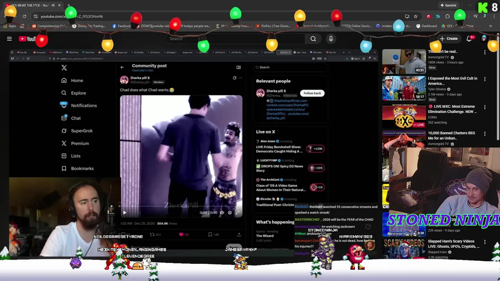Viewport: 500px width, 281px height.
Task: Open the "PinPics | Free Disne..." bookmark
Action: click(273, 26)
